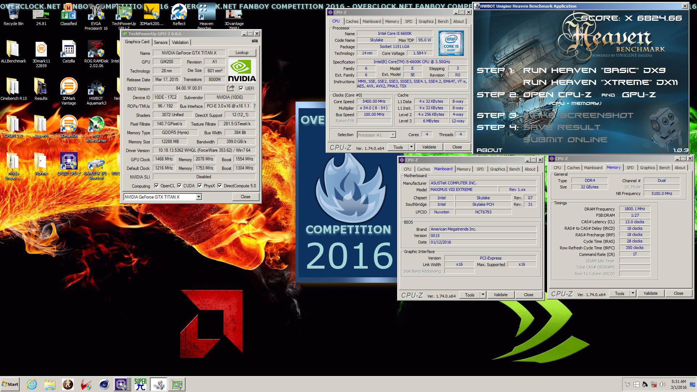The width and height of the screenshot is (697, 392).
Task: Open Graphics tab in CPU-Z Memory window
Action: tap(647, 168)
